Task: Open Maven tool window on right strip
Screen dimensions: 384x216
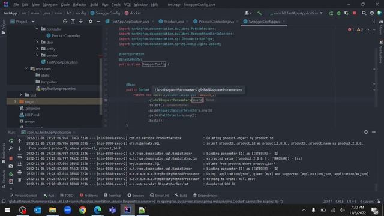Action: [x=381, y=28]
